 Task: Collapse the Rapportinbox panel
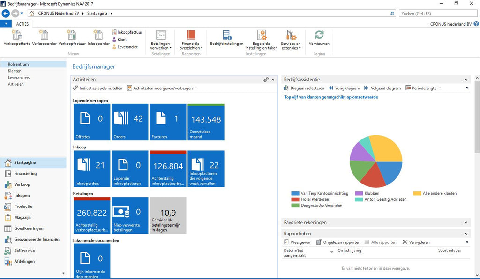[x=466, y=233]
